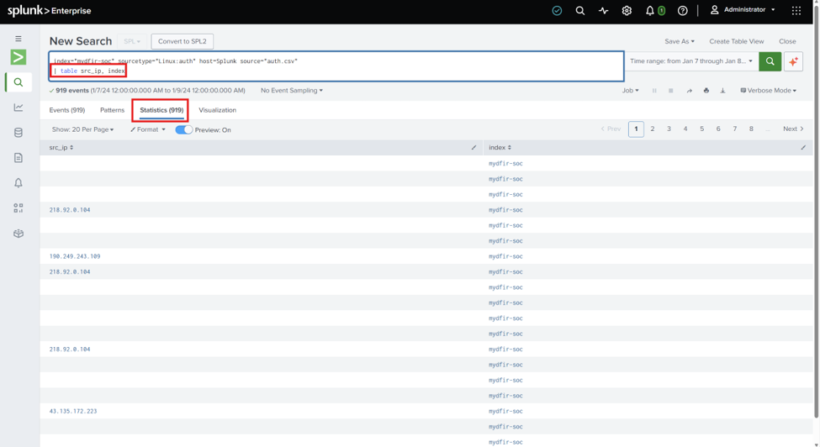This screenshot has height=447, width=820.
Task: Click mydfir-soc in the 190.249.243.109 row
Action: (505, 256)
